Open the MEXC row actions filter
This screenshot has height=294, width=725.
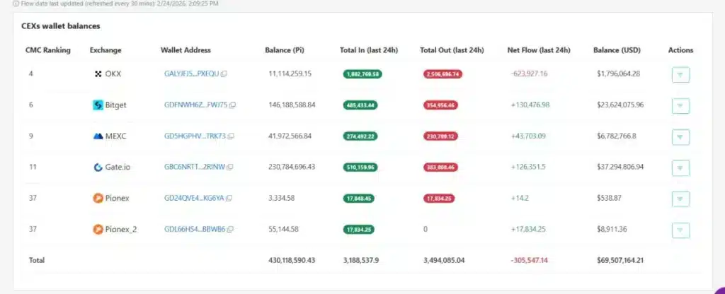pyautogui.click(x=680, y=136)
